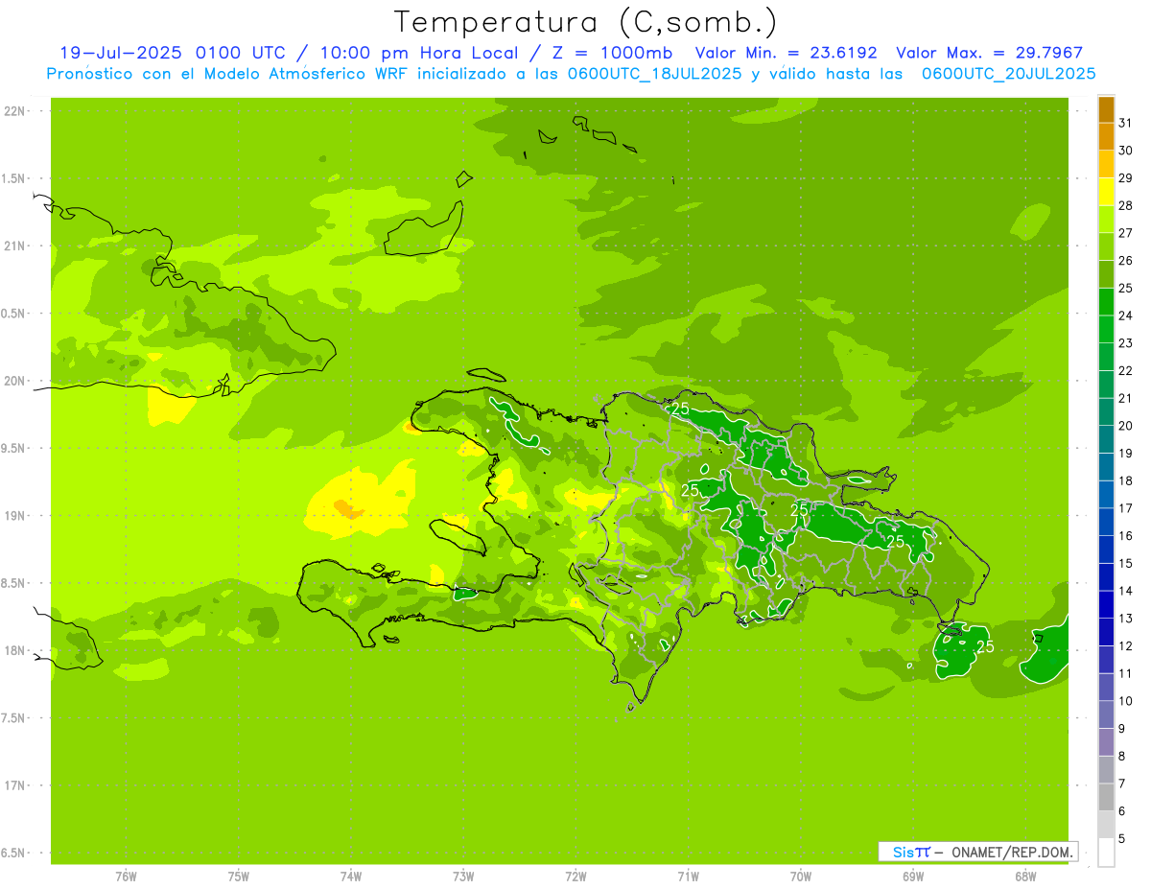Click the '7.5N' latitude label

[13, 718]
